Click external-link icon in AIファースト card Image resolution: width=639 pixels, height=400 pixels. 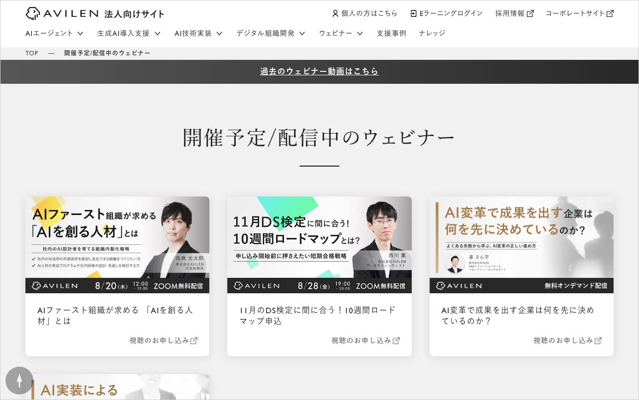click(x=194, y=341)
